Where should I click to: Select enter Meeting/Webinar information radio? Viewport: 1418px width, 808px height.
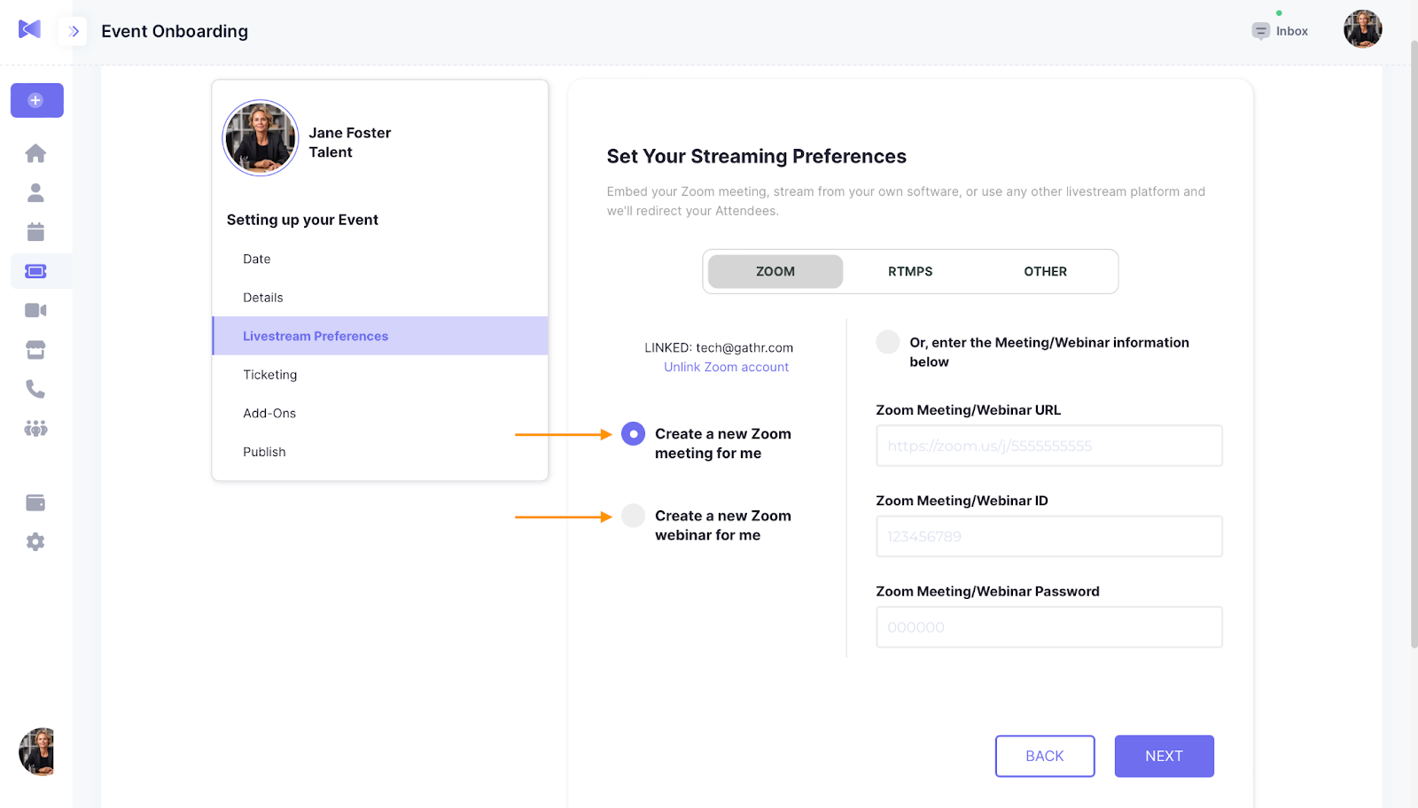point(887,342)
